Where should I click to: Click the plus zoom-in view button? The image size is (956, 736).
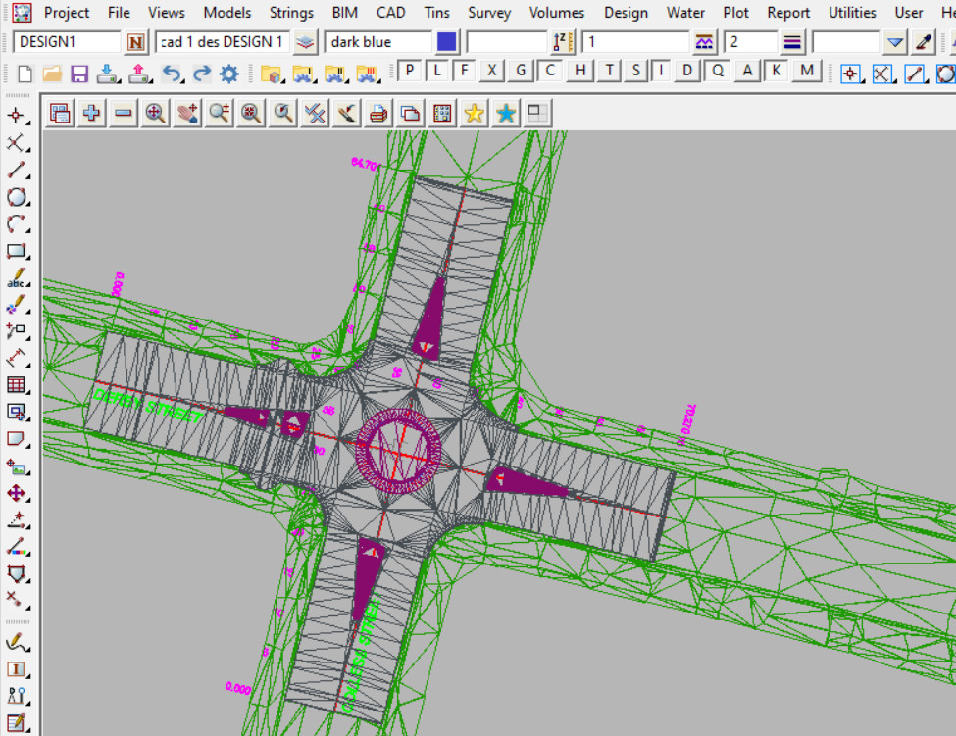(x=92, y=114)
